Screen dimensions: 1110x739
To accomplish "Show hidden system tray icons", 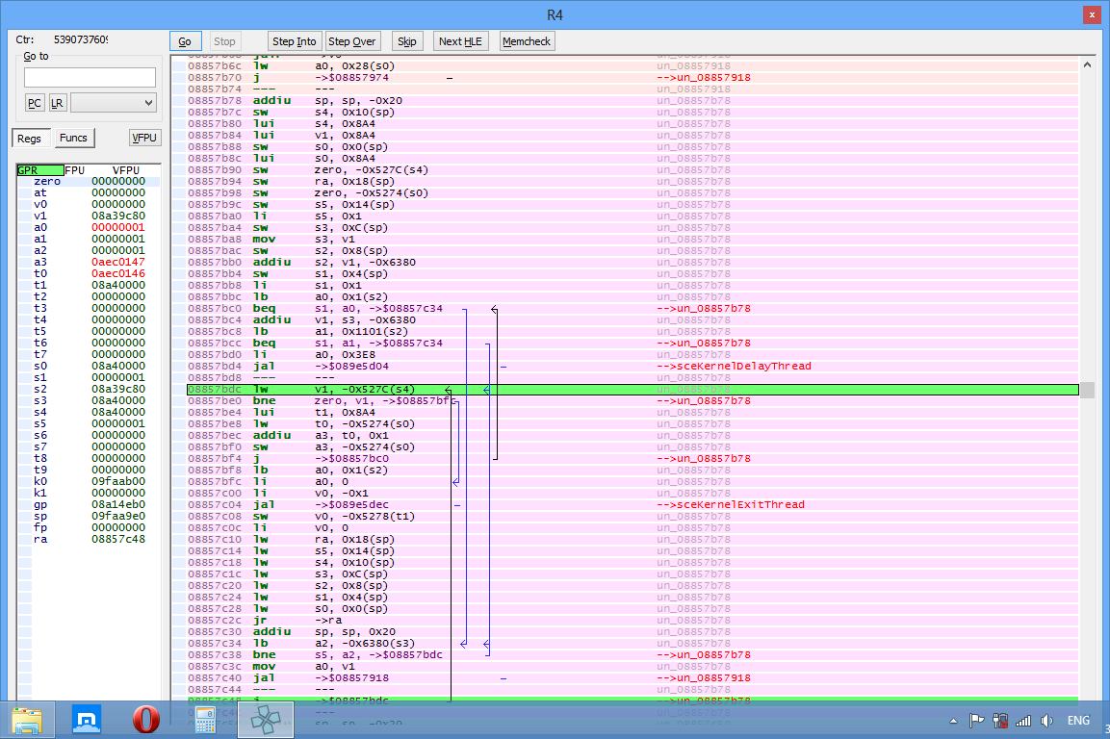I will (x=953, y=721).
